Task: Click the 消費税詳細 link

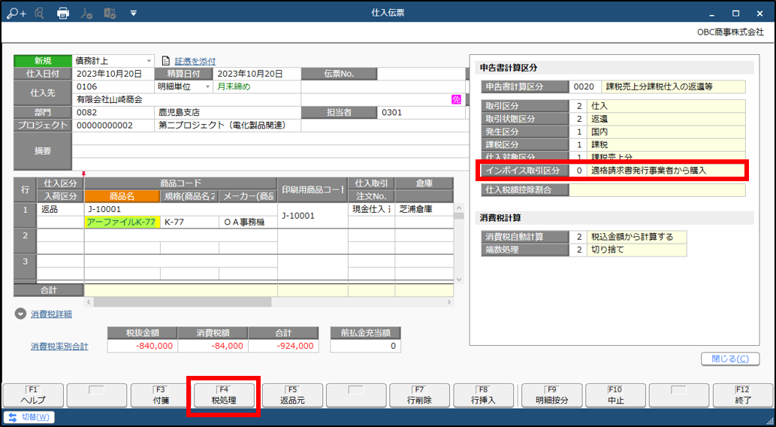Action: point(52,314)
